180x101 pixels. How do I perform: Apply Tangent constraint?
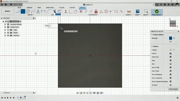point(76,12)
